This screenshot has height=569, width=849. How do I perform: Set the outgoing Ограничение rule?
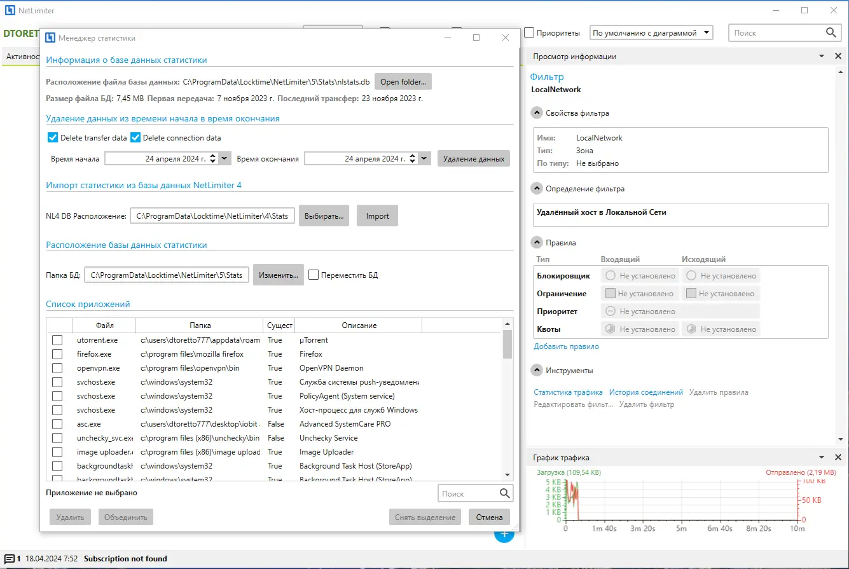click(x=721, y=294)
